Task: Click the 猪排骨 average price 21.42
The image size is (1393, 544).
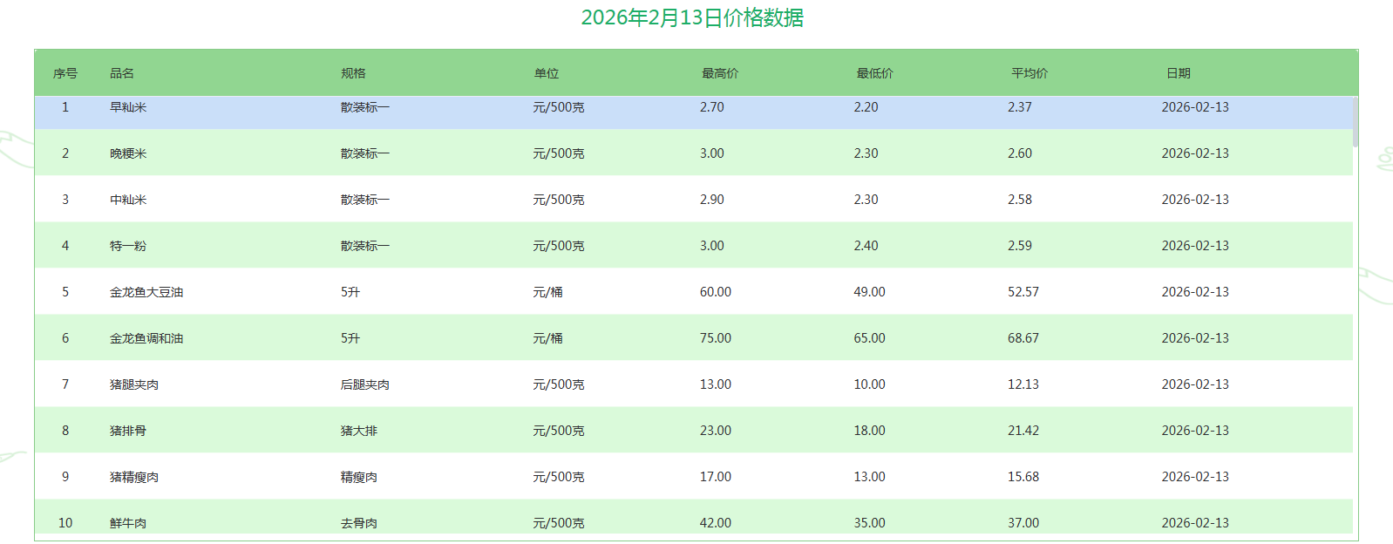Action: [1023, 431]
